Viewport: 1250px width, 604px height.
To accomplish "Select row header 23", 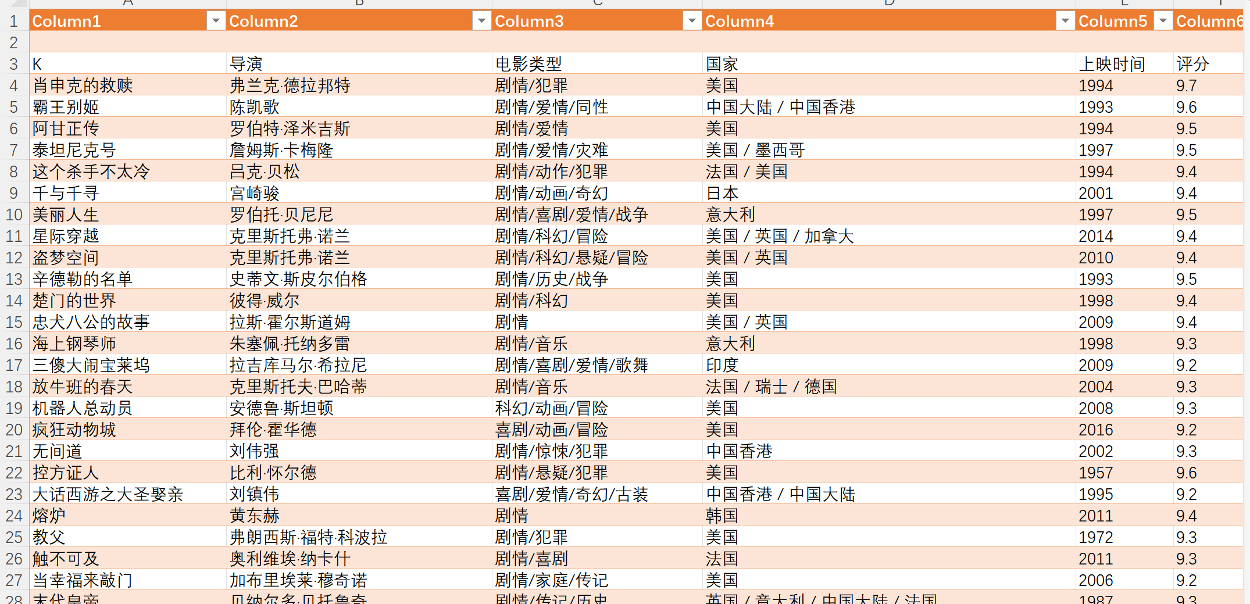I will [14, 494].
